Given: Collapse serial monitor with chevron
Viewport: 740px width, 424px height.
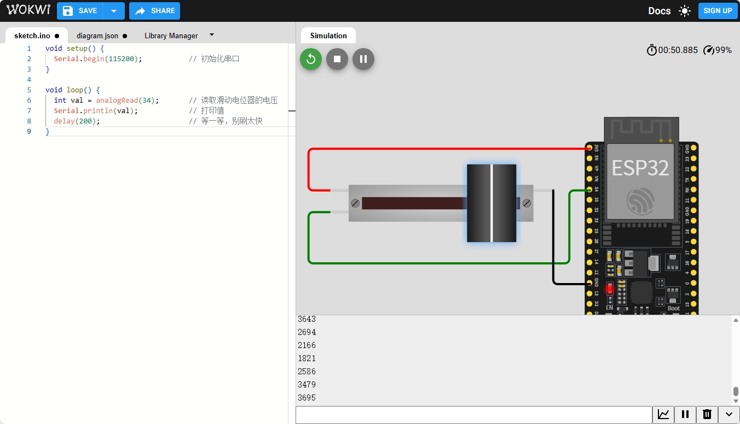Looking at the screenshot, I should pos(729,415).
